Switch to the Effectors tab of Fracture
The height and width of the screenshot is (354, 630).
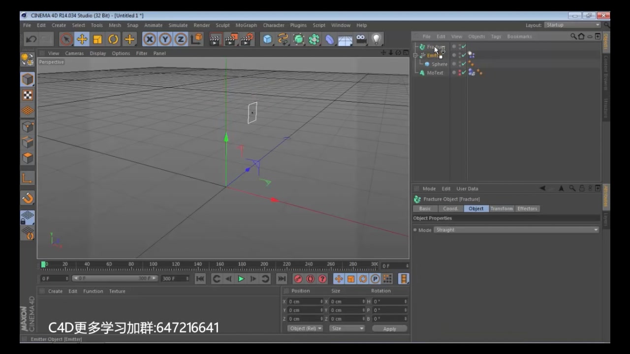(527, 208)
